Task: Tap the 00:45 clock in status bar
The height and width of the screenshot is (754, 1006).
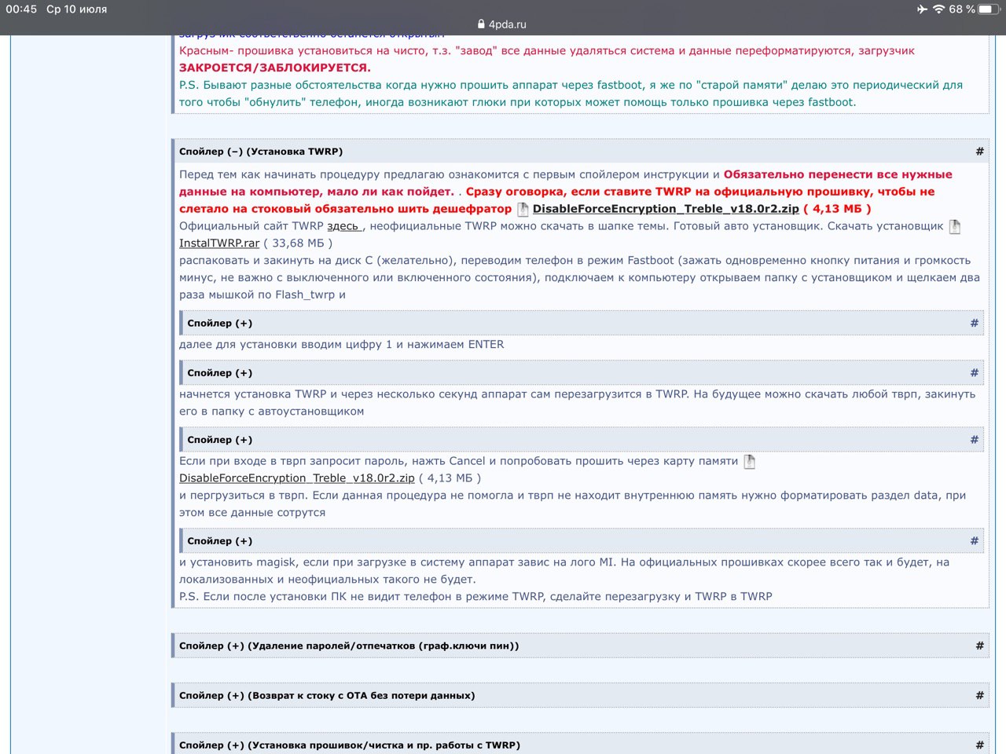Action: pyautogui.click(x=21, y=9)
